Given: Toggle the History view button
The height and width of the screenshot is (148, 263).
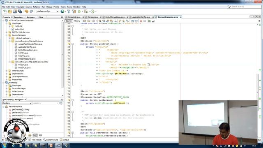Looking at the screenshot, I should (77, 21).
